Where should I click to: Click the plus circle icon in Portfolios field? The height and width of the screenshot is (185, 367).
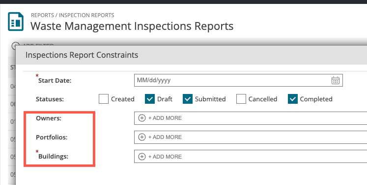coord(142,137)
